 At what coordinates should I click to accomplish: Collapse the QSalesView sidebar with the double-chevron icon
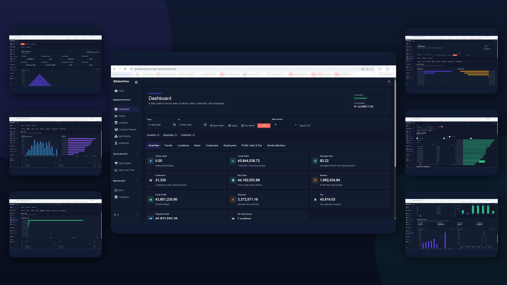coord(136,82)
